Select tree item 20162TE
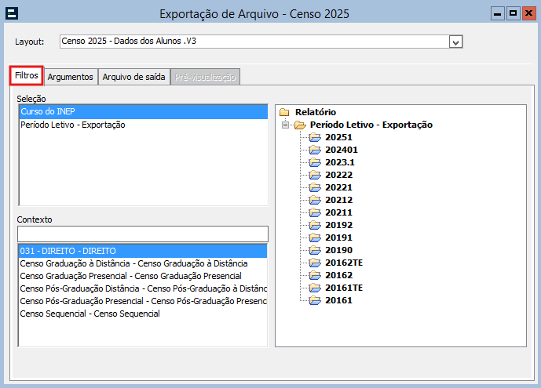 click(344, 263)
